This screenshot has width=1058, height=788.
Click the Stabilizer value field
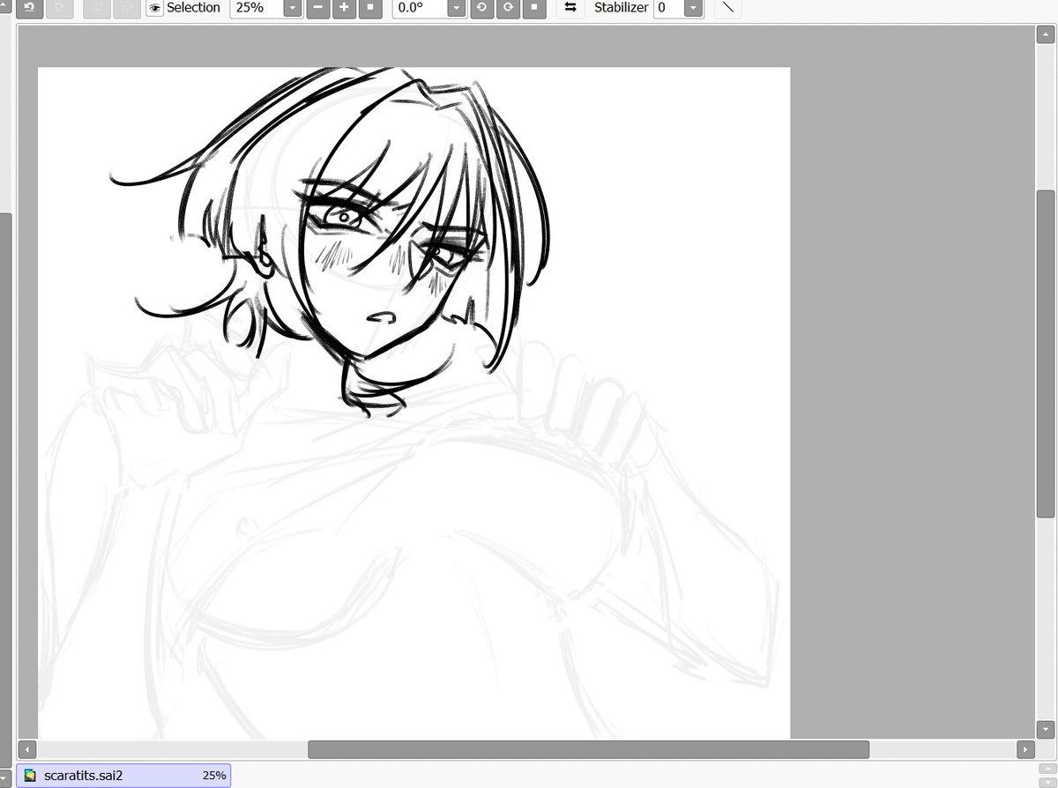click(x=667, y=8)
